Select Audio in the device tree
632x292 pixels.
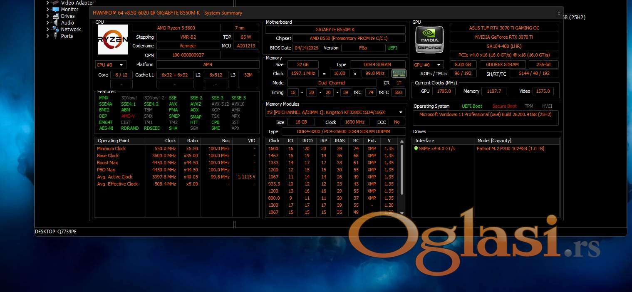pyautogui.click(x=67, y=22)
